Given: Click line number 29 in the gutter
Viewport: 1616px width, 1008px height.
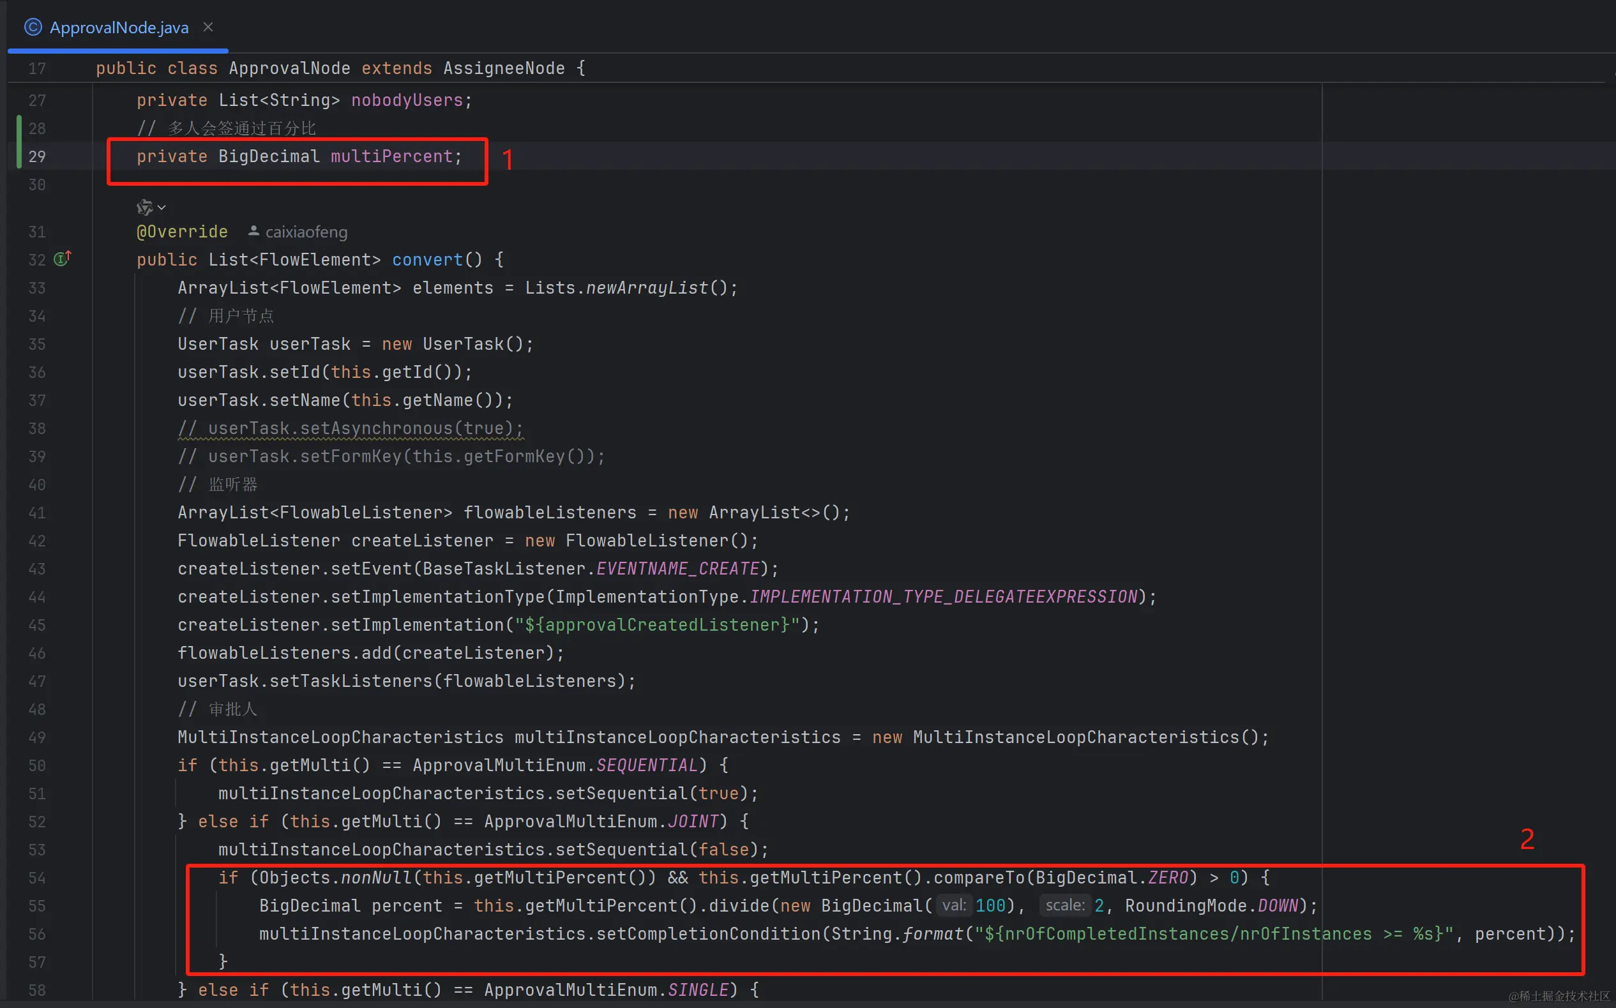Looking at the screenshot, I should click(x=37, y=156).
